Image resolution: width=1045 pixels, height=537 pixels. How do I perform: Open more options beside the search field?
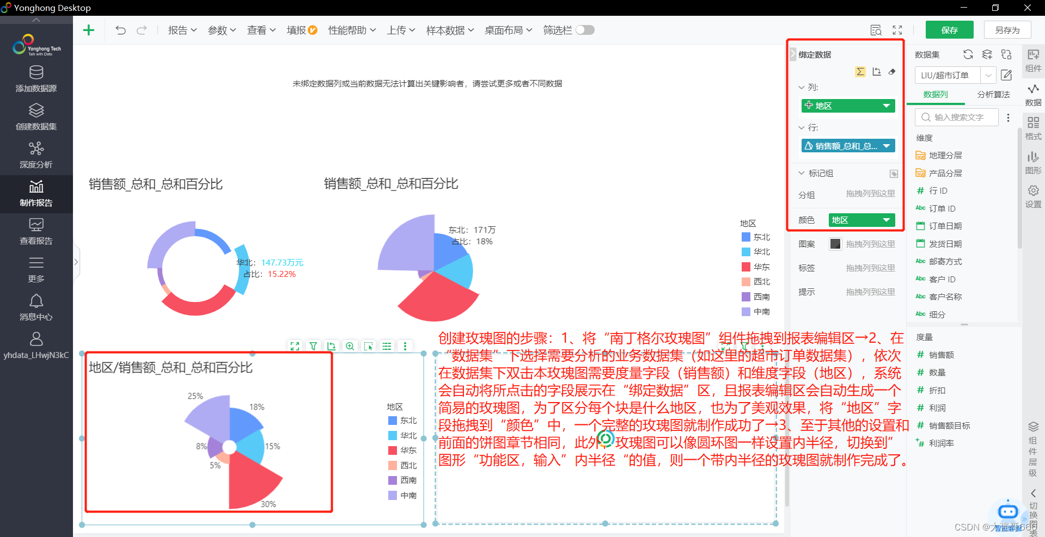[1008, 118]
